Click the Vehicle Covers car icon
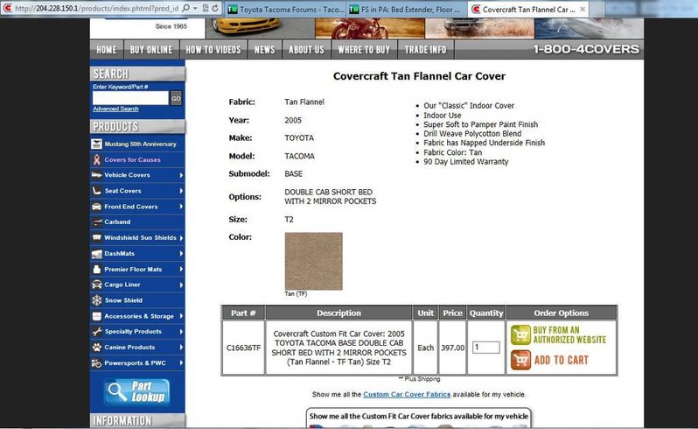This screenshot has height=429, width=698. [96, 175]
